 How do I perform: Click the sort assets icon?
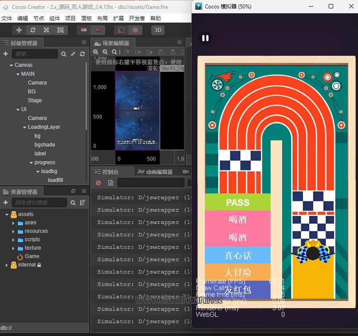coord(82,202)
